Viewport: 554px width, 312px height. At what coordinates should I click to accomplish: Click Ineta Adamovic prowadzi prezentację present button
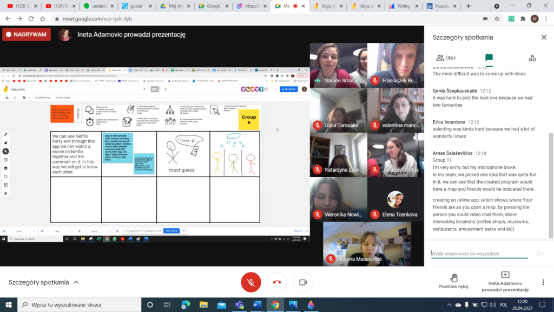(x=505, y=281)
